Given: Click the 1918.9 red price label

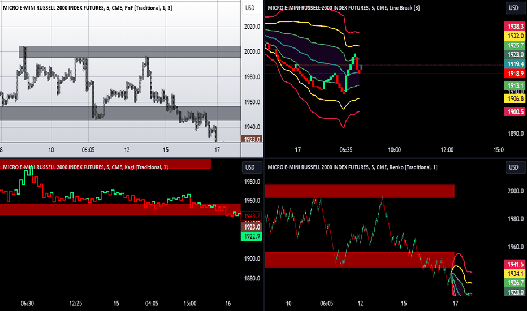Looking at the screenshot, I should [x=515, y=74].
